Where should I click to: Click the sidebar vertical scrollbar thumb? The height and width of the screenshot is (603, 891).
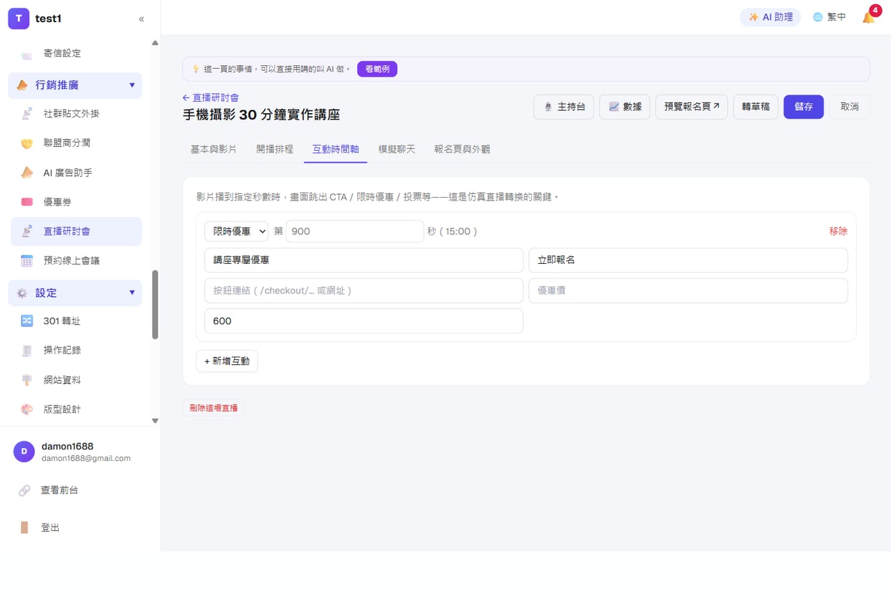156,304
